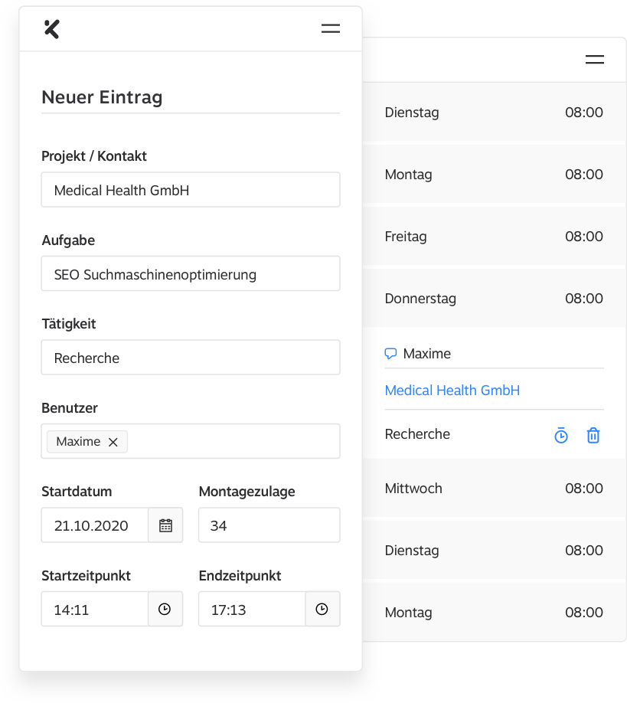
Task: Open the calendar picker for Startdatum
Action: coord(165,525)
